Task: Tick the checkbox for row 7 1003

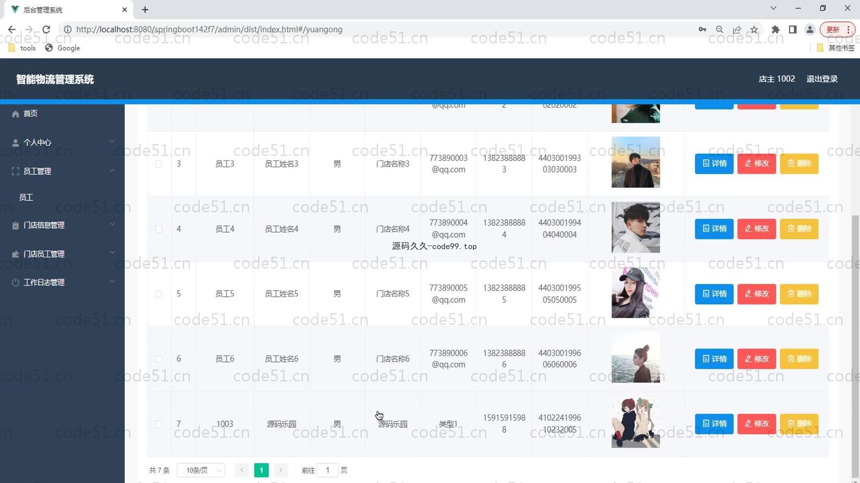Action: pos(159,424)
